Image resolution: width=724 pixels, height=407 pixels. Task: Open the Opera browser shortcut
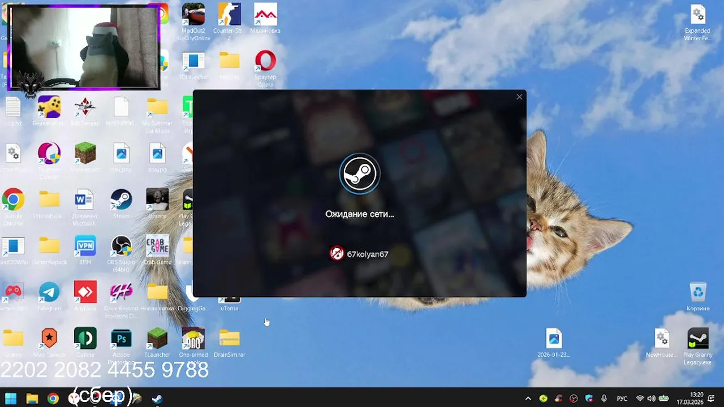(x=265, y=68)
